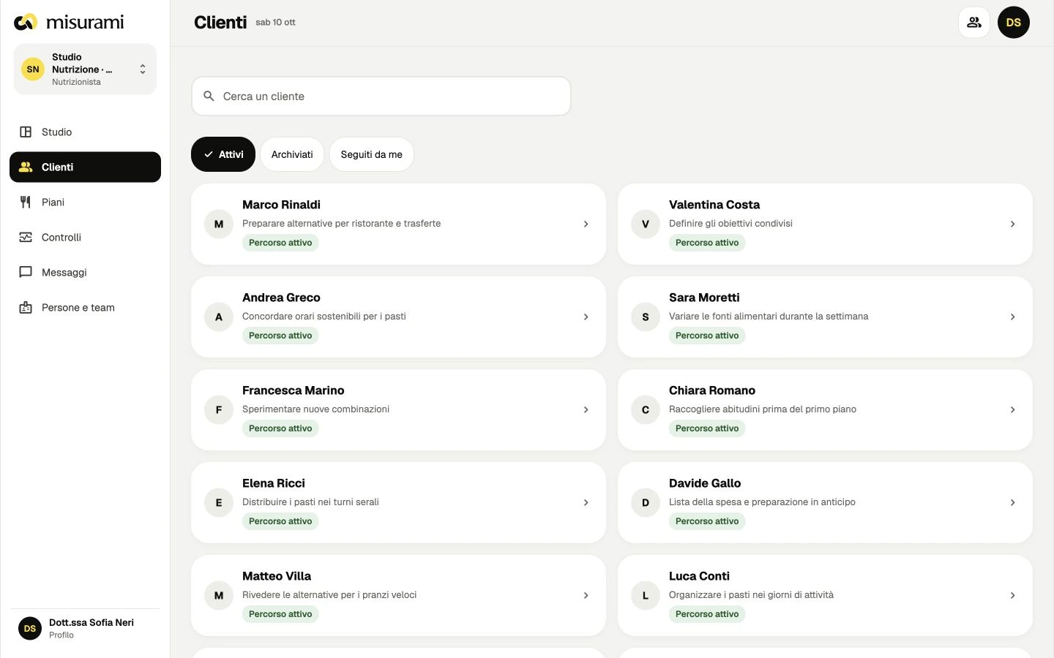This screenshot has height=658, width=1054.
Task: Click Andrea Greco's A avatar
Action: (219, 317)
